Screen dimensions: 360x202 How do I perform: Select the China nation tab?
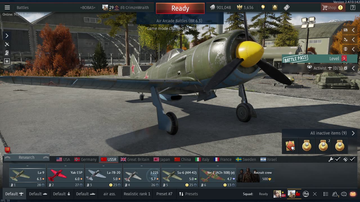click(x=183, y=159)
